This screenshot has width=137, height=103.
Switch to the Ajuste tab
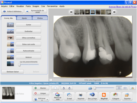pyautogui.click(x=24, y=18)
